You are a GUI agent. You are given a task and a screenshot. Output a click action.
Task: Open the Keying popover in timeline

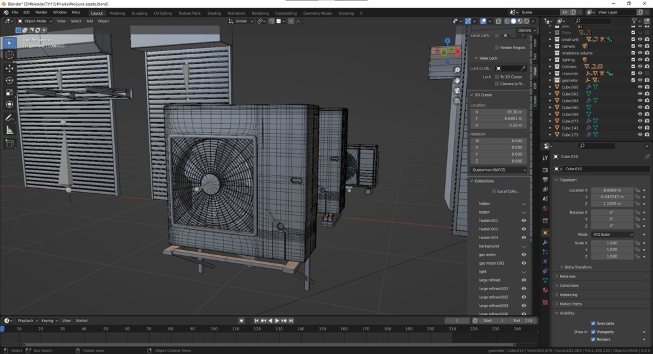point(49,321)
